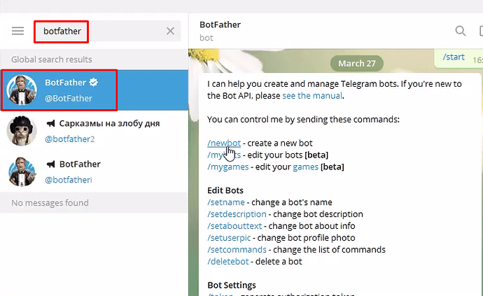Send the /setabouttext command link
The image size is (483, 296).
tap(234, 226)
